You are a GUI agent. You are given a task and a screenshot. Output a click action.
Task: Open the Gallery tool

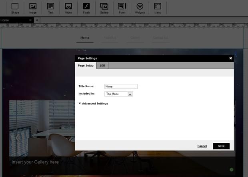104,8
